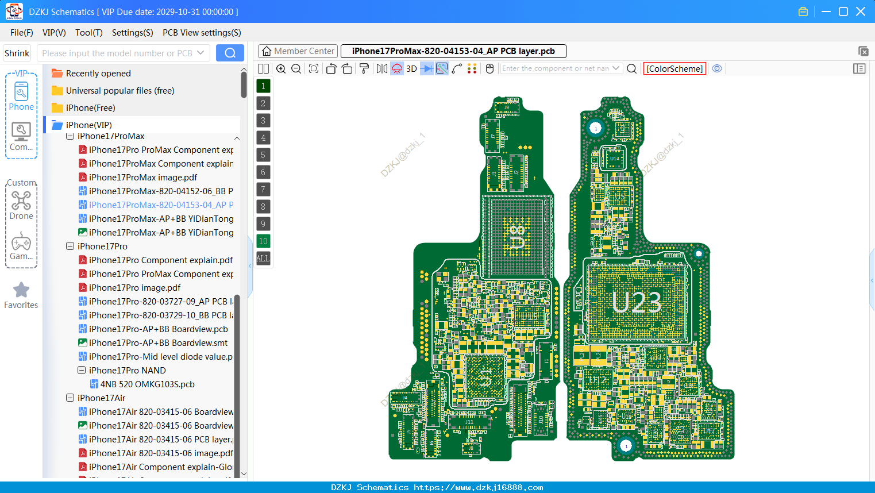Toggle the highlighted trace routing icon
Image resolution: width=875 pixels, height=493 pixels.
tap(442, 68)
